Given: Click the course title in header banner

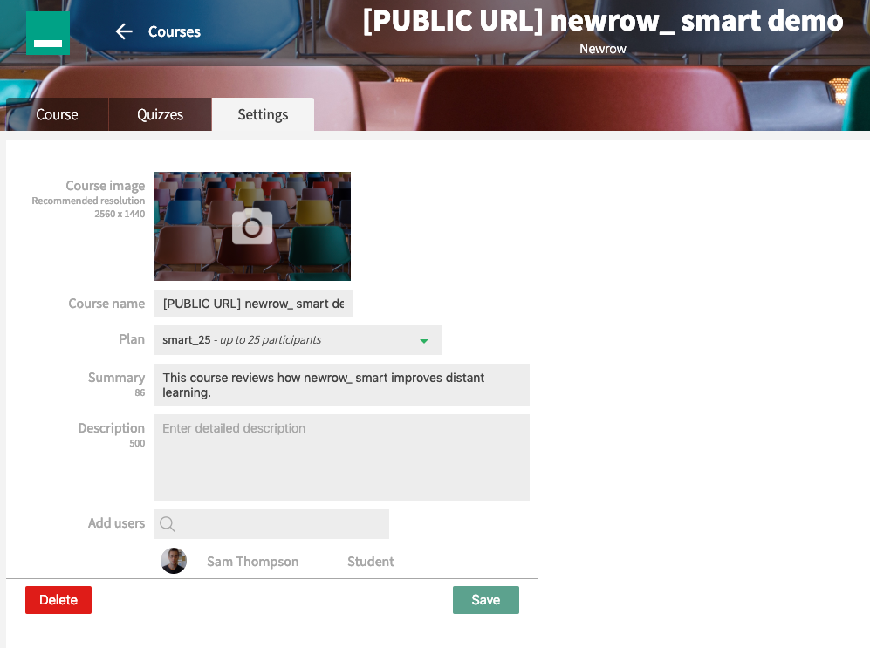Looking at the screenshot, I should [603, 21].
